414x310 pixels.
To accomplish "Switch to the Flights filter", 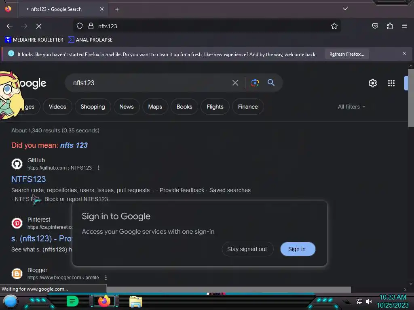I will [x=215, y=107].
